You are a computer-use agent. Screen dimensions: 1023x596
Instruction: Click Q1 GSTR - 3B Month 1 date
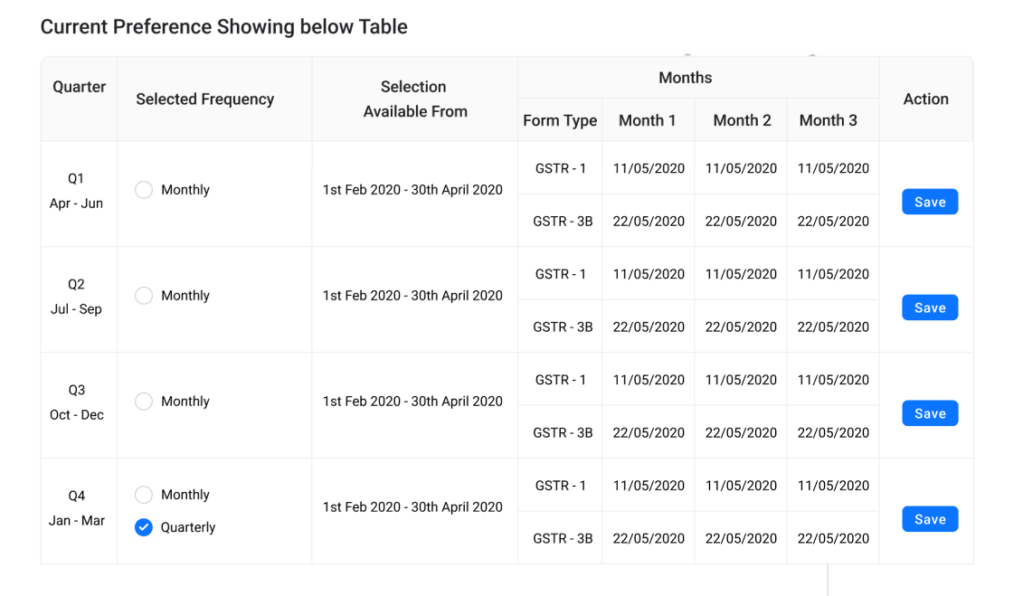[x=649, y=221]
